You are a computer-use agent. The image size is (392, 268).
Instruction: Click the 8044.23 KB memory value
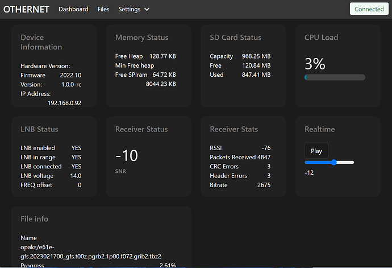161,84
